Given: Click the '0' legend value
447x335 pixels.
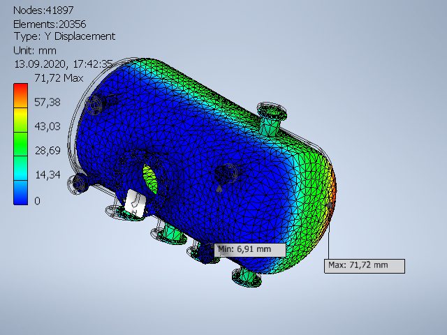Looking at the screenshot, I should [x=37, y=201].
